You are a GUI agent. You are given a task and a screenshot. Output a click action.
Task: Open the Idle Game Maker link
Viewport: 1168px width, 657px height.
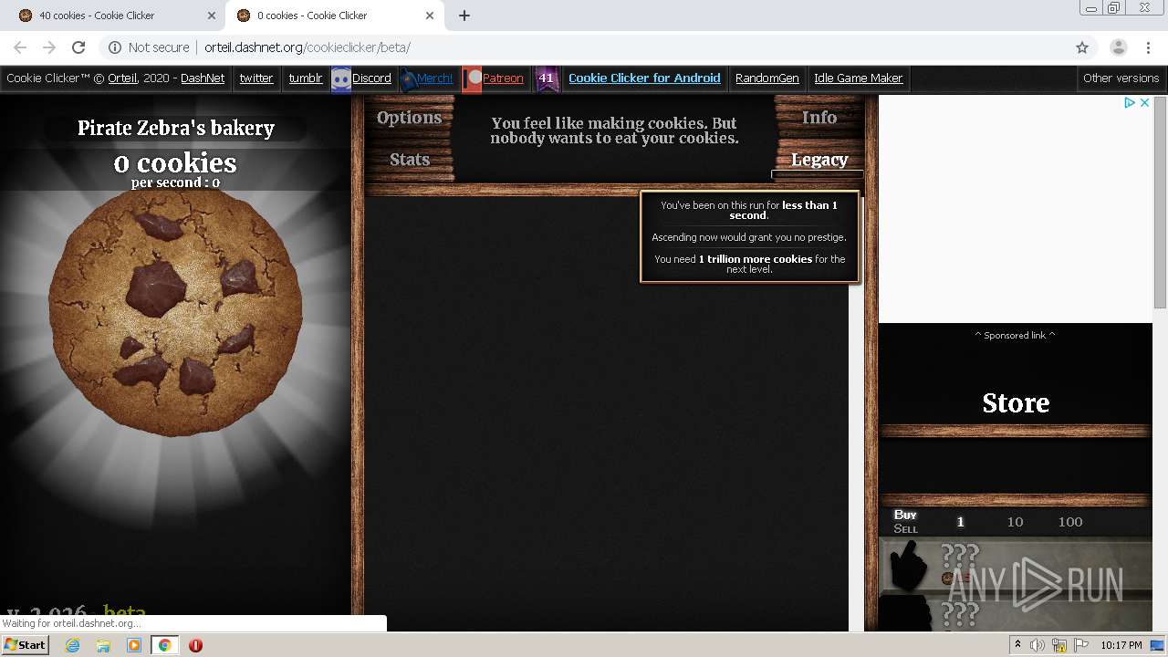click(x=859, y=78)
